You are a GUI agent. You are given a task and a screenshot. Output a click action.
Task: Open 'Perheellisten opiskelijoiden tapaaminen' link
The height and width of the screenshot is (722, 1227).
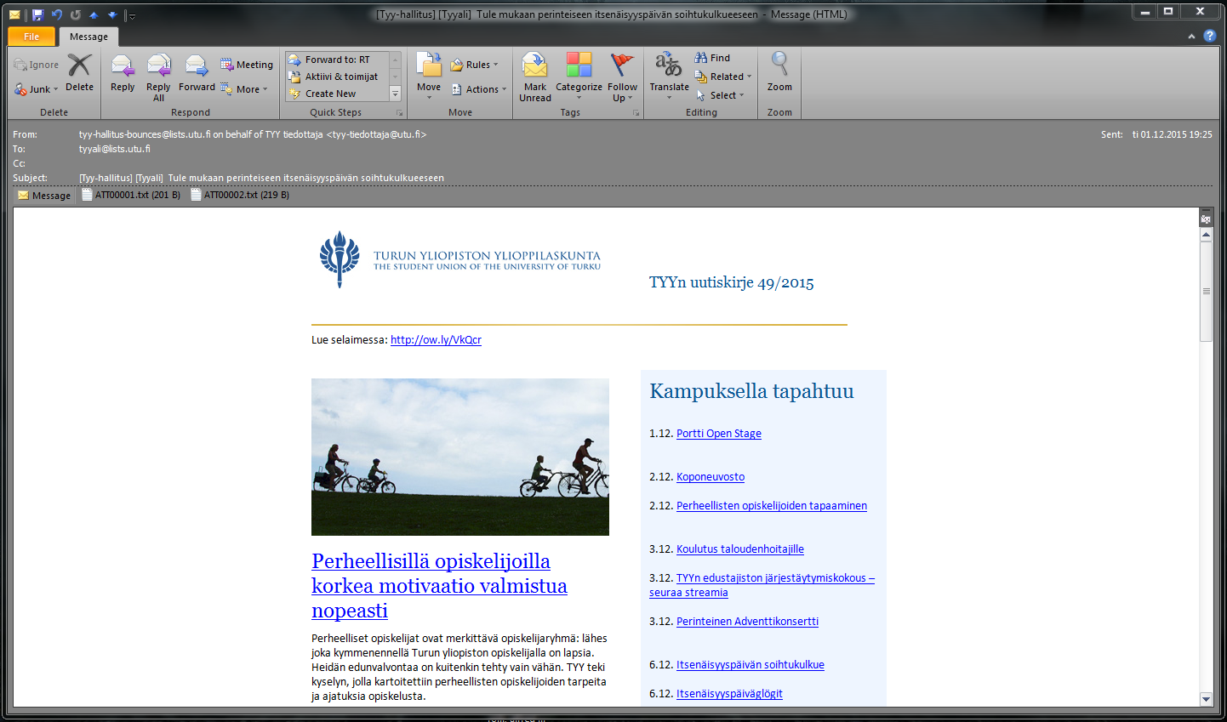click(772, 506)
